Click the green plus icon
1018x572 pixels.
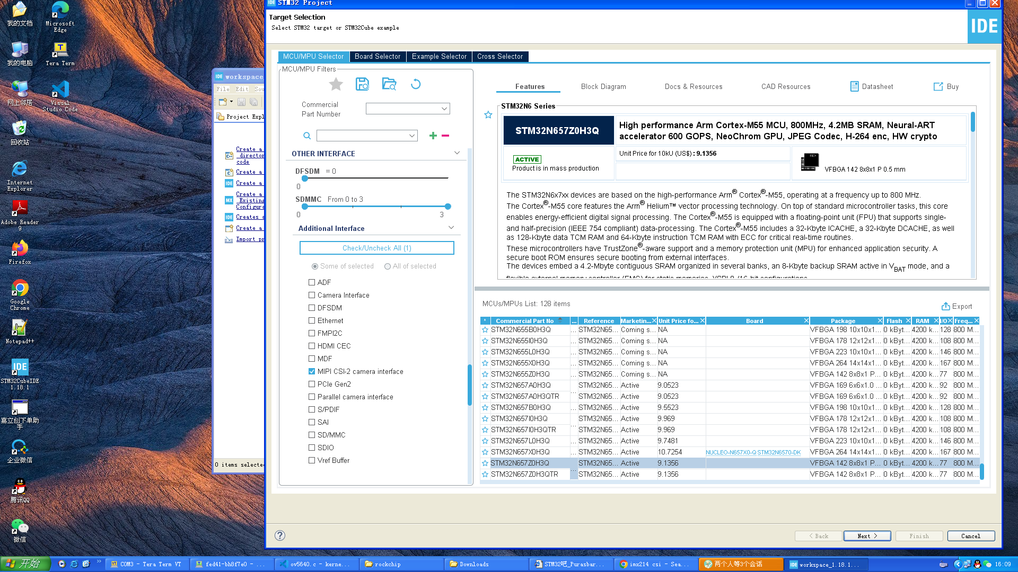pyautogui.click(x=433, y=136)
